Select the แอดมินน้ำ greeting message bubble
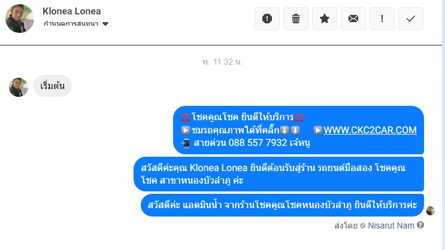Screen dimensions: 445x250 click(282, 205)
